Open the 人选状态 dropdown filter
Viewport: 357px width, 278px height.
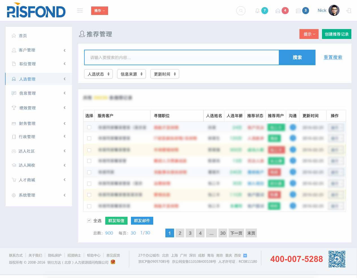point(98,74)
